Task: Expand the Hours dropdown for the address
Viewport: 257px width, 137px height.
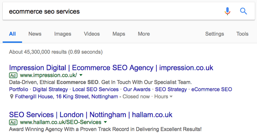Action: 163,97
